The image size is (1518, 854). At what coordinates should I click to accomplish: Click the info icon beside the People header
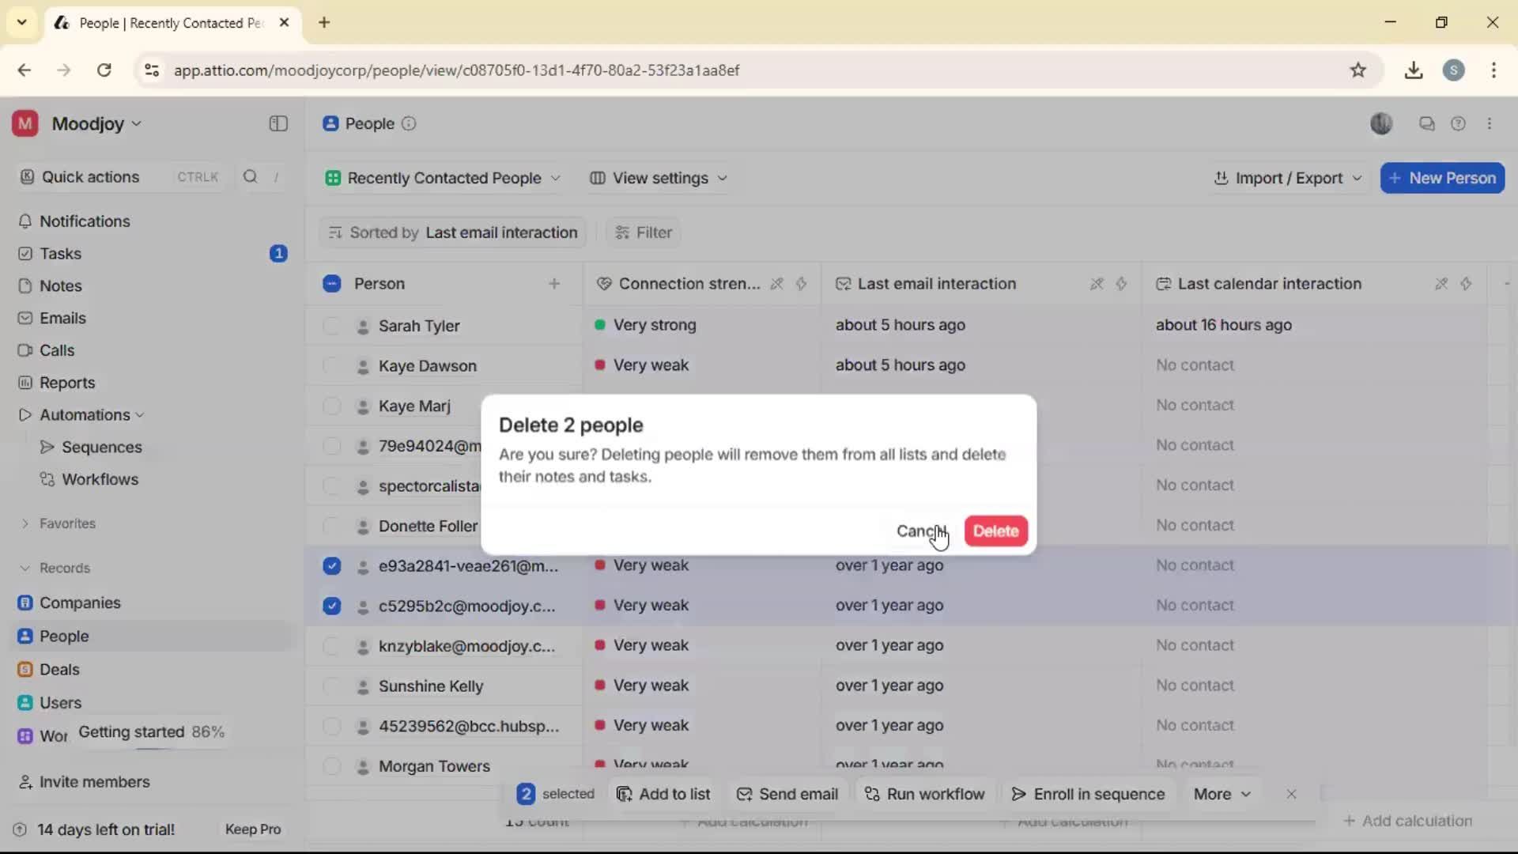409,124
